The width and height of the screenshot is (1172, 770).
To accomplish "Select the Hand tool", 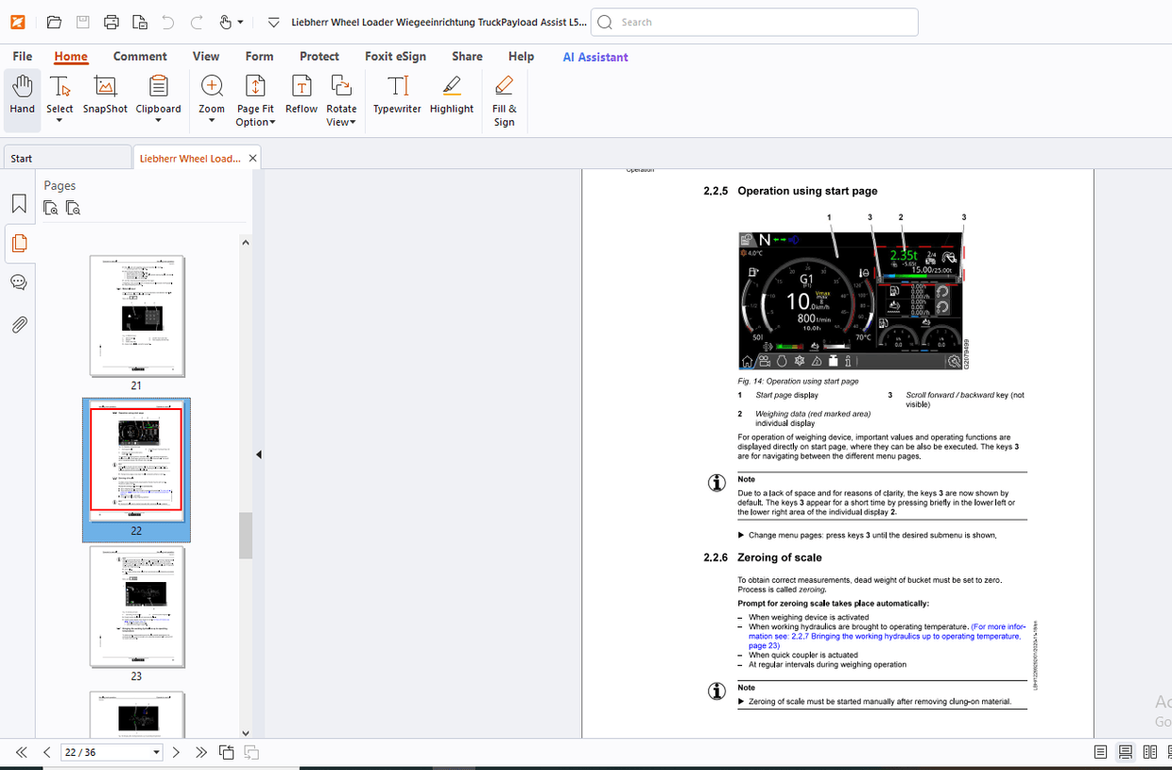I will 21,94.
